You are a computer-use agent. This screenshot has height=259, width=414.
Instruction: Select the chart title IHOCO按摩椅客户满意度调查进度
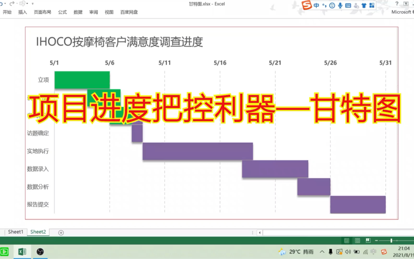119,42
